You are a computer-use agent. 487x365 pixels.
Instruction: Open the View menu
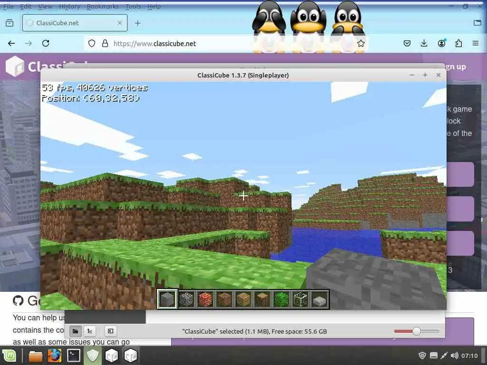point(45,6)
